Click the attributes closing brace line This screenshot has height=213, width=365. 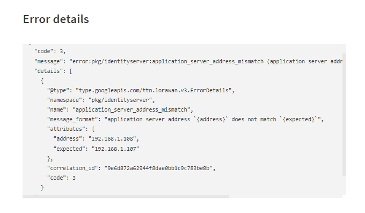50,159
